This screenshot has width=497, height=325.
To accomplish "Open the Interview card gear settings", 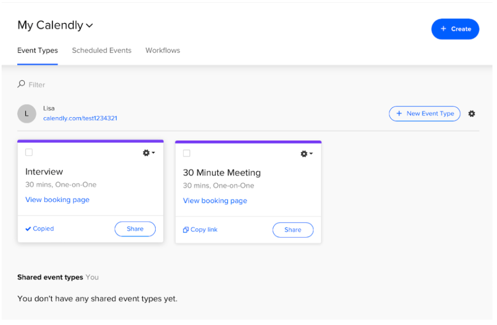I will click(x=146, y=153).
